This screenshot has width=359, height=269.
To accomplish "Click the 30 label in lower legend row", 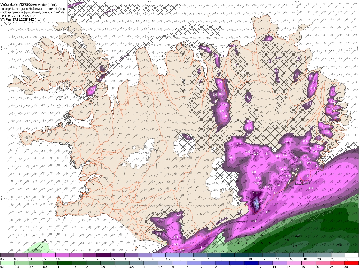I will click(347, 267).
